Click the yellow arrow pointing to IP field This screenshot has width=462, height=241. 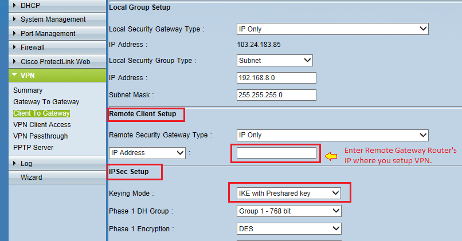click(331, 156)
